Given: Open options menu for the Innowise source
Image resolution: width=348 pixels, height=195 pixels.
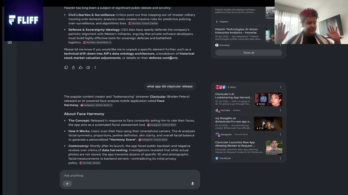Looking at the screenshot, I should [x=280, y=45].
